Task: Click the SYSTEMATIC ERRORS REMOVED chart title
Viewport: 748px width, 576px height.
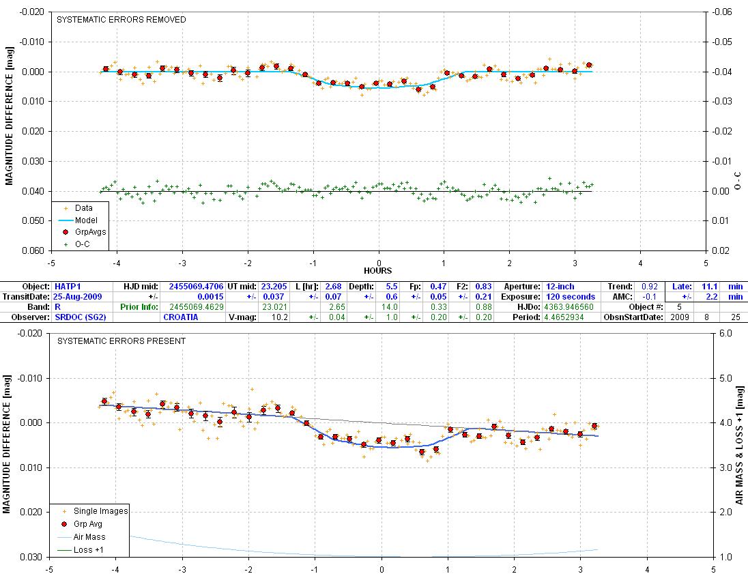Action: [121, 20]
